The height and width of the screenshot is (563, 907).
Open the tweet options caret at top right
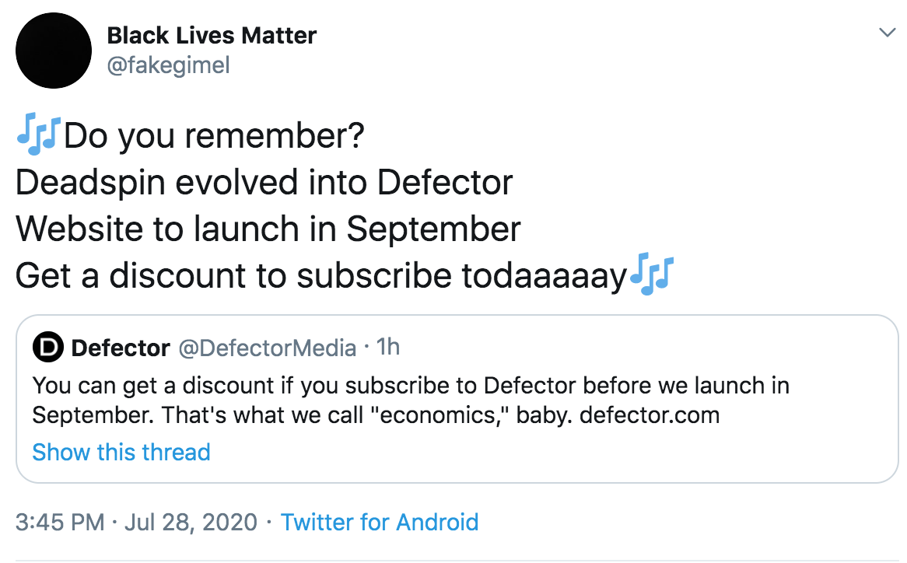click(886, 33)
